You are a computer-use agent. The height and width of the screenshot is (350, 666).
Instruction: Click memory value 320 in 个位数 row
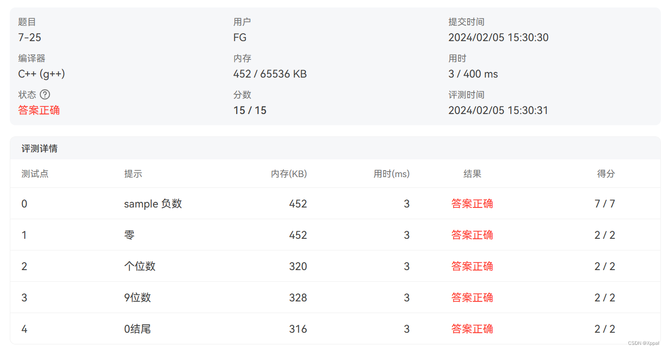[x=298, y=266]
